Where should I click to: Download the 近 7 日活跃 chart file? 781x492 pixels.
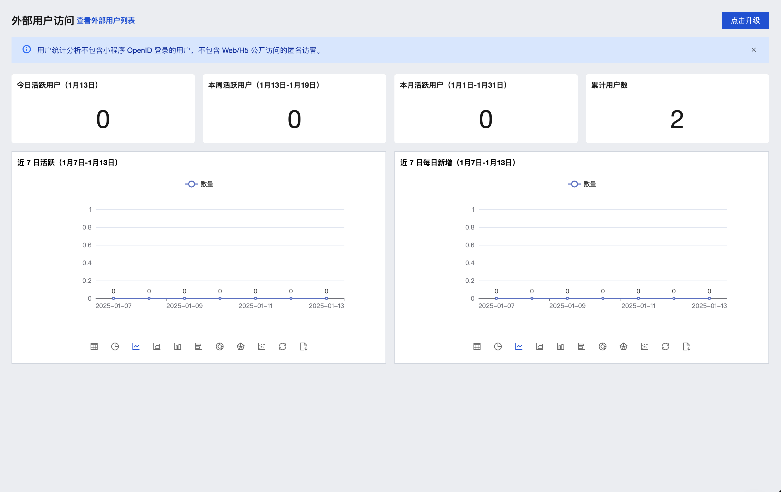click(304, 346)
